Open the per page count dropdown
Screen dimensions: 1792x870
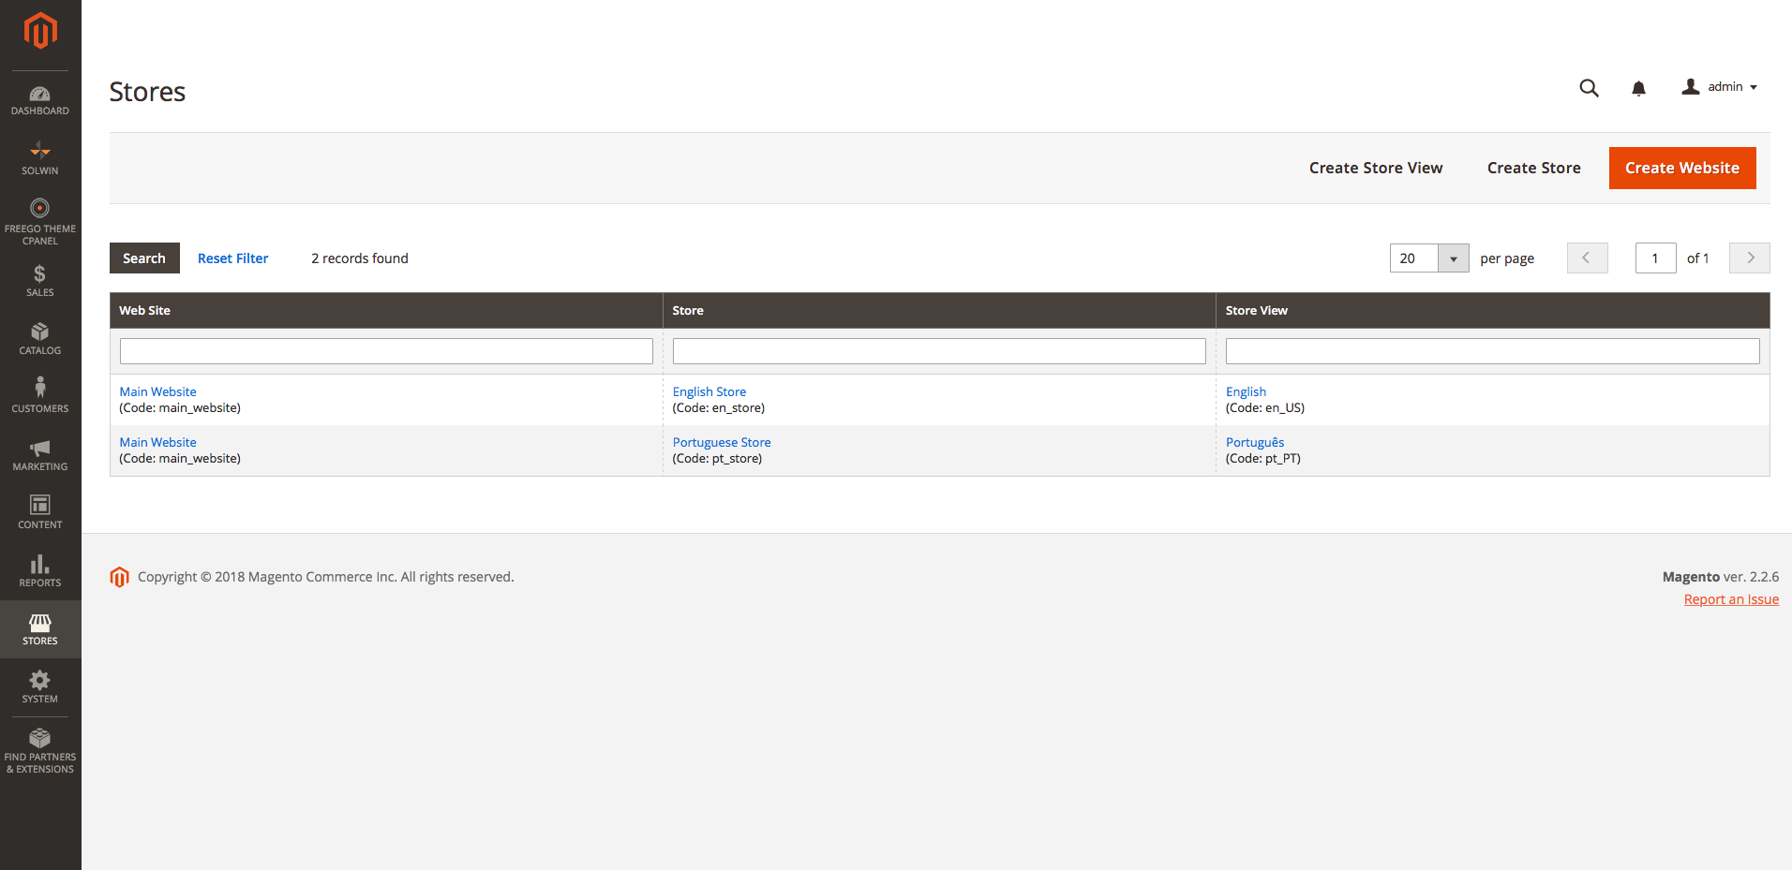tap(1453, 258)
